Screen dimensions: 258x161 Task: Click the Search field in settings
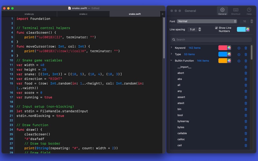point(211,40)
